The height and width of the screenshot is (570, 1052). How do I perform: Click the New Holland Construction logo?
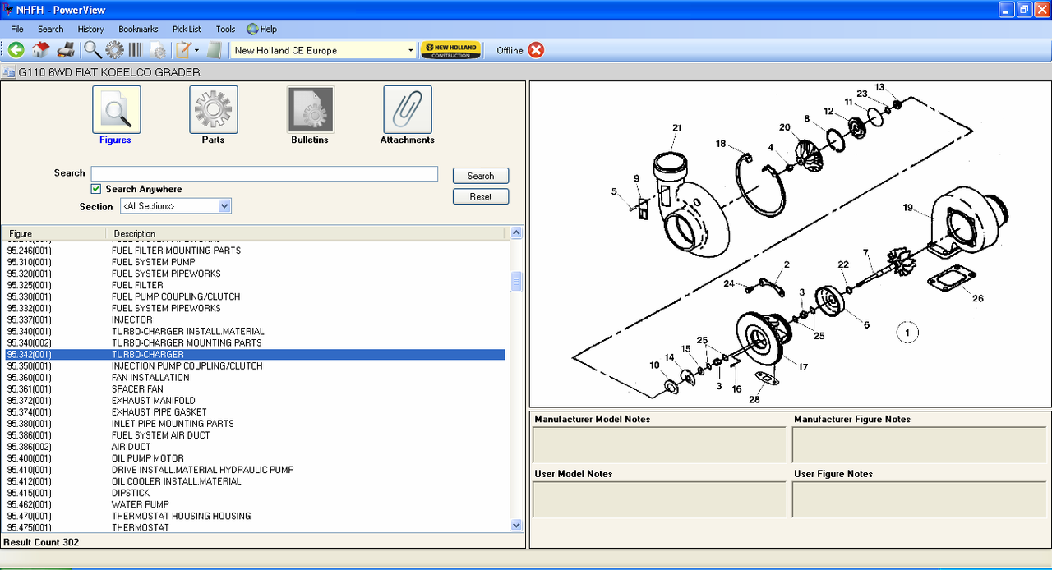click(450, 50)
